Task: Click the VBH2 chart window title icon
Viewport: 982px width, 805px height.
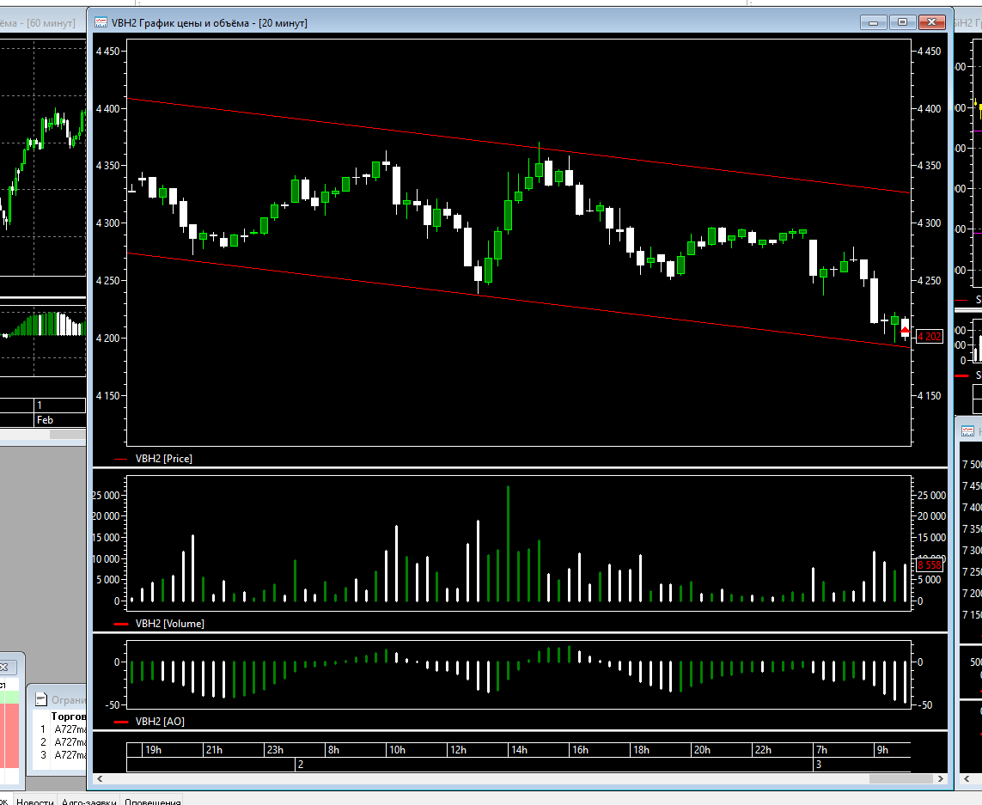Action: click(101, 22)
